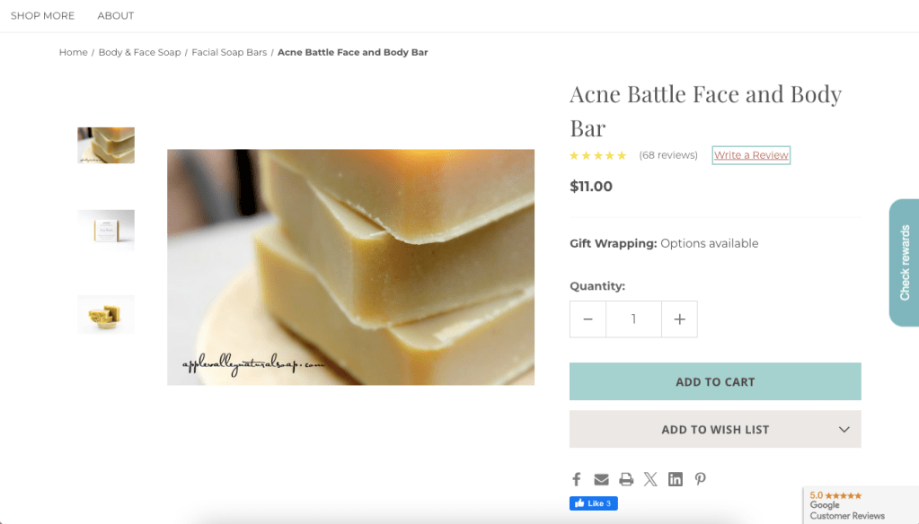The height and width of the screenshot is (524, 919).
Task: Click the email share envelope icon
Action: (601, 479)
